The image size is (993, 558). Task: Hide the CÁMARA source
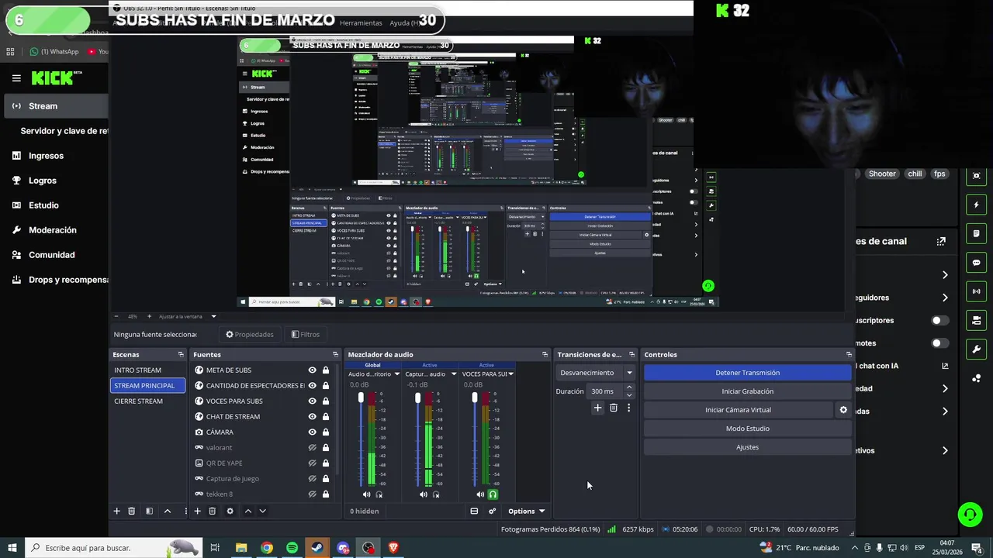pyautogui.click(x=312, y=432)
